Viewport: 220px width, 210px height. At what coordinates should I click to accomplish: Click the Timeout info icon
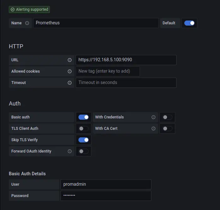70,83
